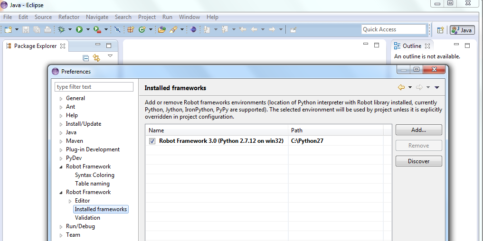Select Maven in preferences tree

[x=74, y=140]
